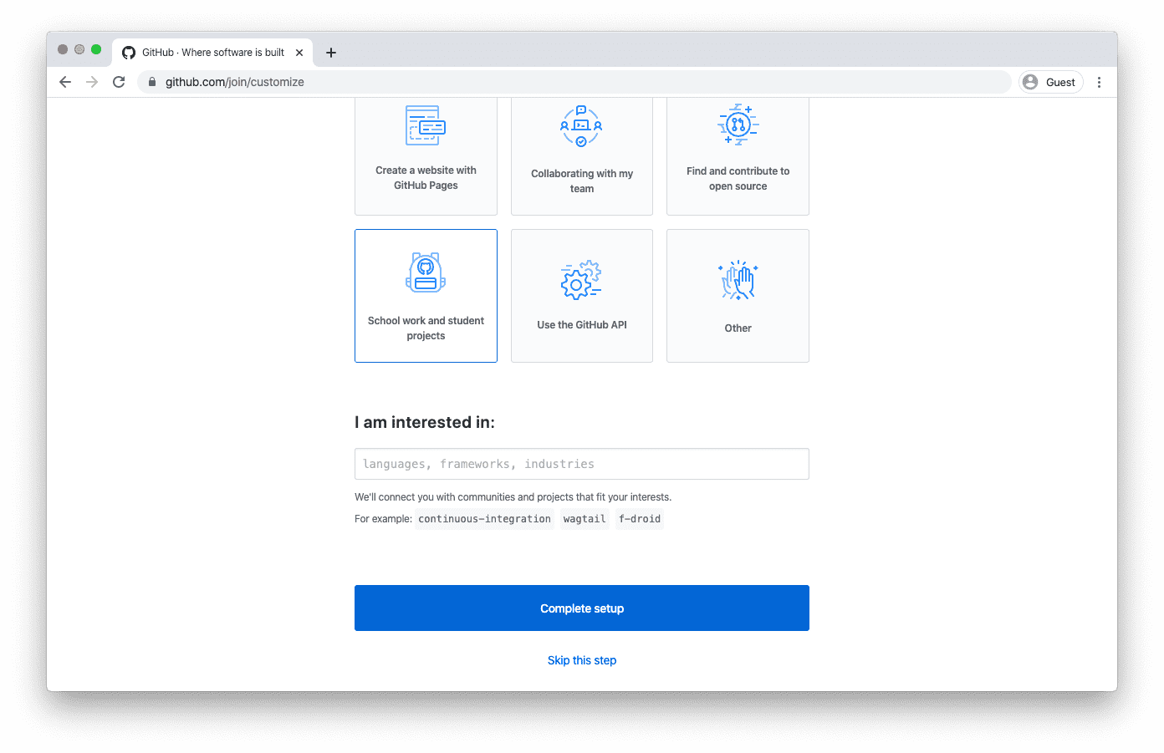The height and width of the screenshot is (753, 1164).
Task: Click the padlock site info icon
Action: click(152, 82)
